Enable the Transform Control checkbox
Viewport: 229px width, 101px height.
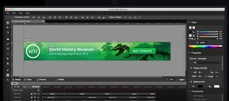13,17
